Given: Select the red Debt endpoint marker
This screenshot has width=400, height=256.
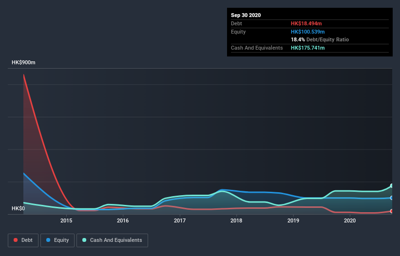Looking at the screenshot, I should (392, 211).
